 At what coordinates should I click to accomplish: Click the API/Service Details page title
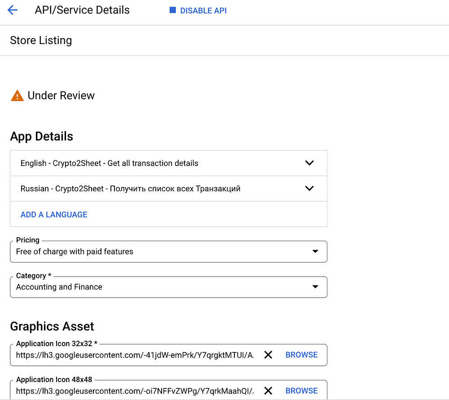tap(82, 10)
